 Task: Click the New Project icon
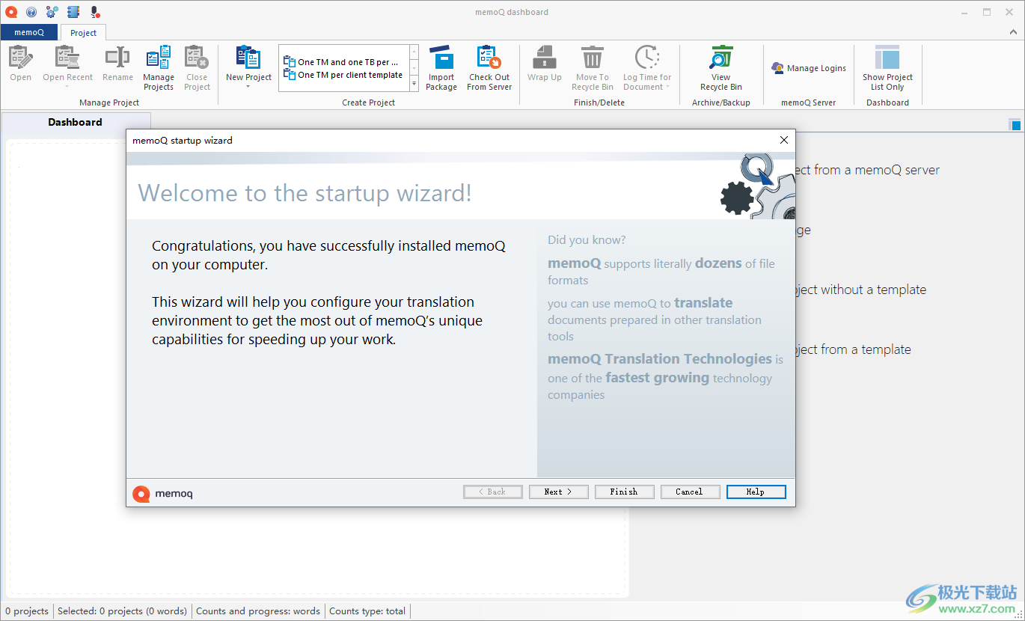247,58
